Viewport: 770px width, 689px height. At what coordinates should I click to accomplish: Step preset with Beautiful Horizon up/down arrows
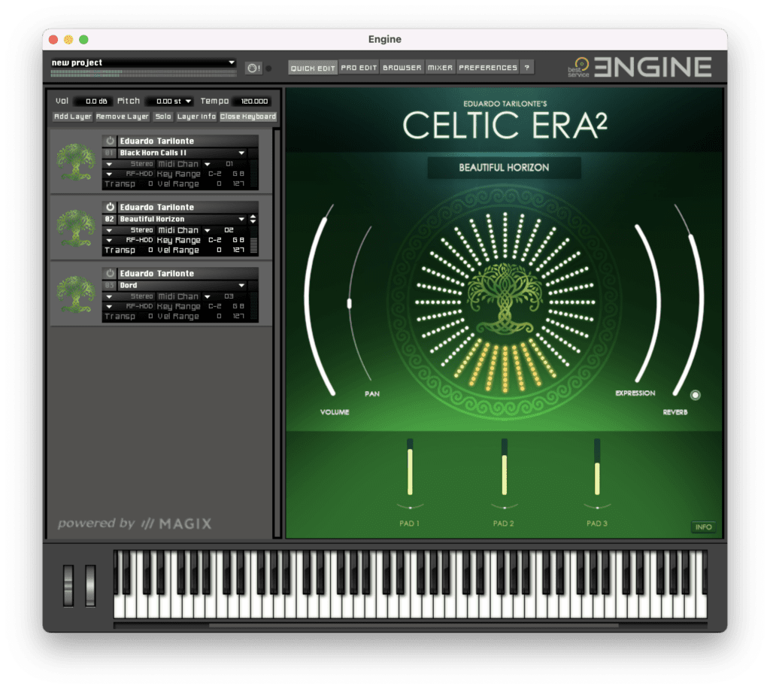click(x=253, y=219)
